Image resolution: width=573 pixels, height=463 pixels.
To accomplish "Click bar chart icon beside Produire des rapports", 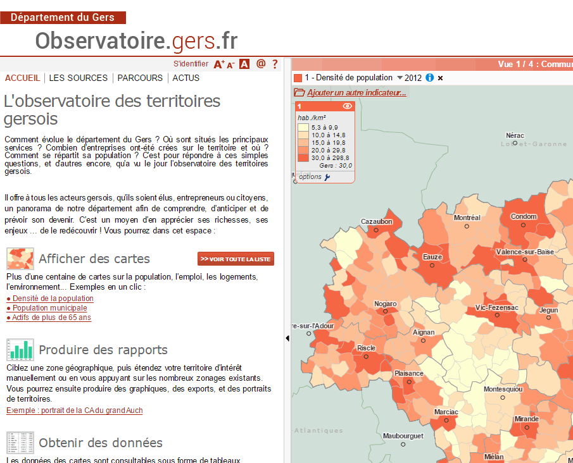I will click(20, 349).
